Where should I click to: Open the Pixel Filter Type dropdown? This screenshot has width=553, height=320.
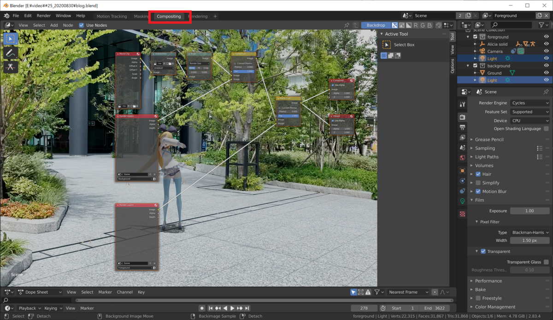point(529,233)
